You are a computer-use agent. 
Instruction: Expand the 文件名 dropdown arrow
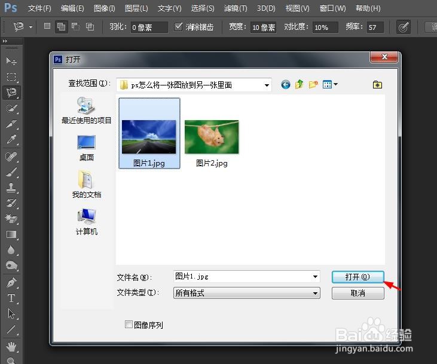(x=315, y=277)
